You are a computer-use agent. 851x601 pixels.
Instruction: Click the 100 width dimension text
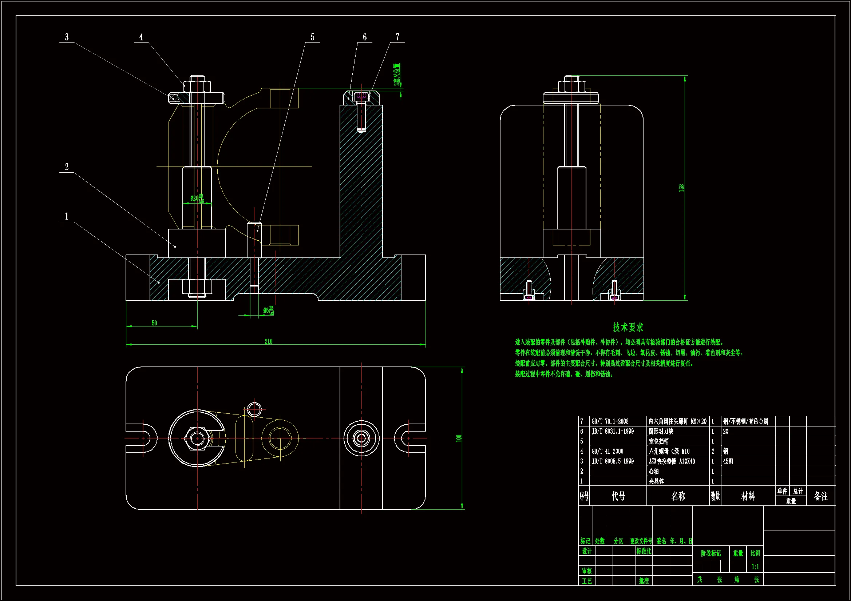click(459, 438)
